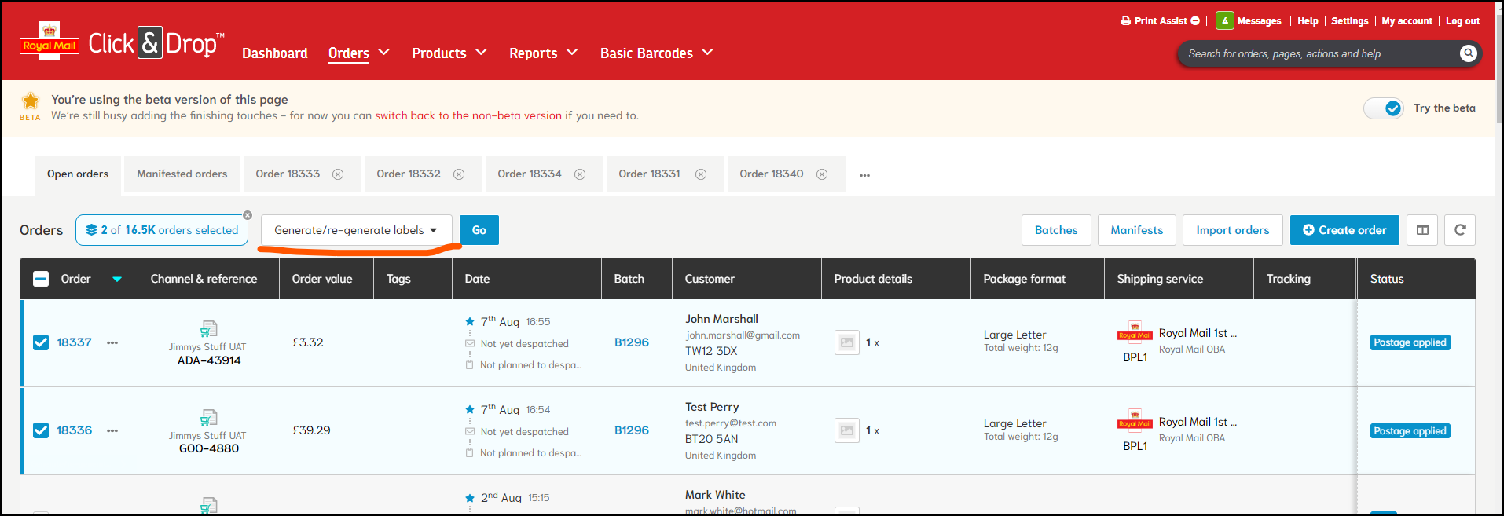Switch to Manifested orders tab
Viewport: 1504px width, 516px height.
pos(182,174)
